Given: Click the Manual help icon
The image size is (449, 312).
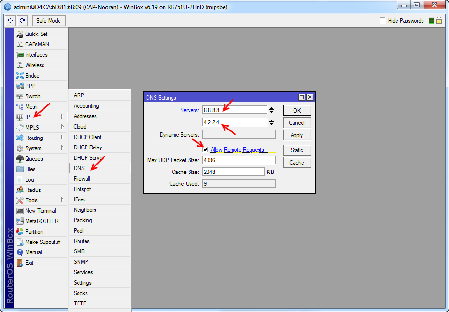Looking at the screenshot, I should 20,252.
